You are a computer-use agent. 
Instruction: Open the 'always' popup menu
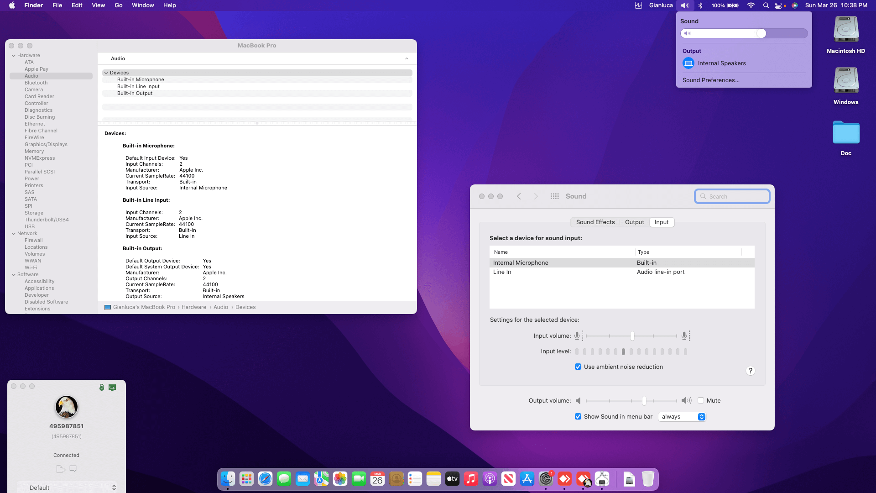(x=682, y=417)
